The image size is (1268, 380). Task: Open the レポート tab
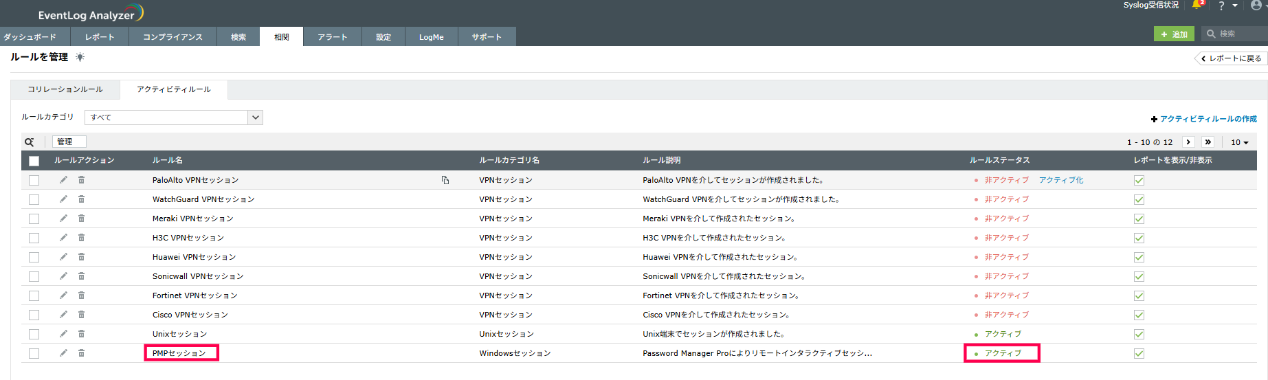[100, 37]
